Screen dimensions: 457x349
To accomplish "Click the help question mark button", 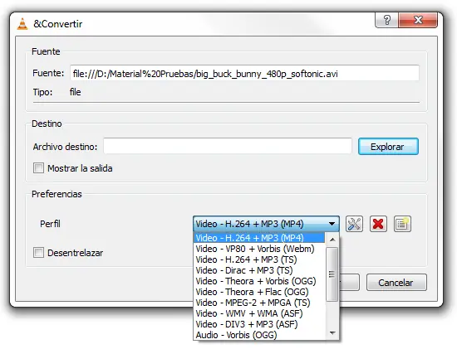I will 386,20.
